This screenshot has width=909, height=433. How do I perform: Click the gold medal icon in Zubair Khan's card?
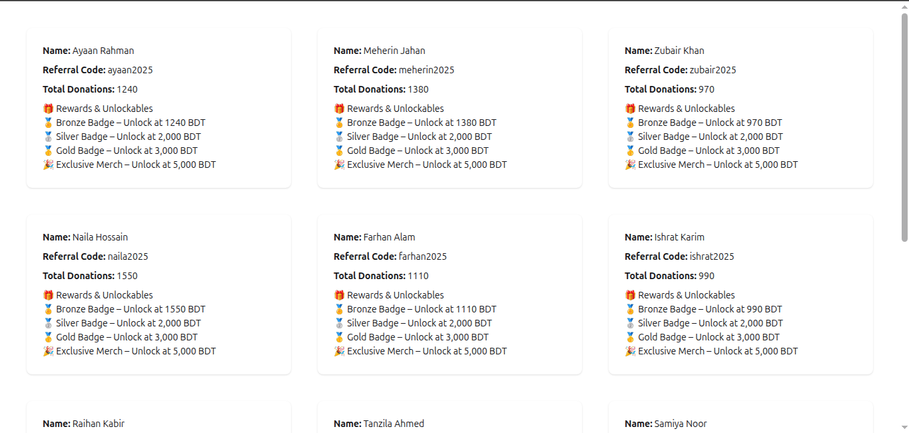point(630,151)
